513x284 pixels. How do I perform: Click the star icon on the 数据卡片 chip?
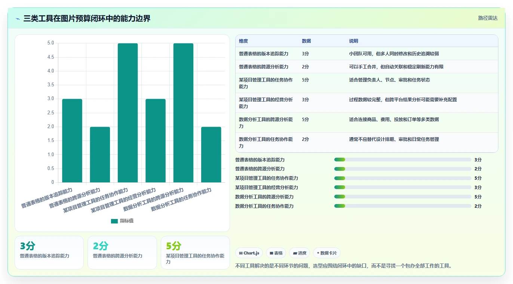click(x=318, y=253)
